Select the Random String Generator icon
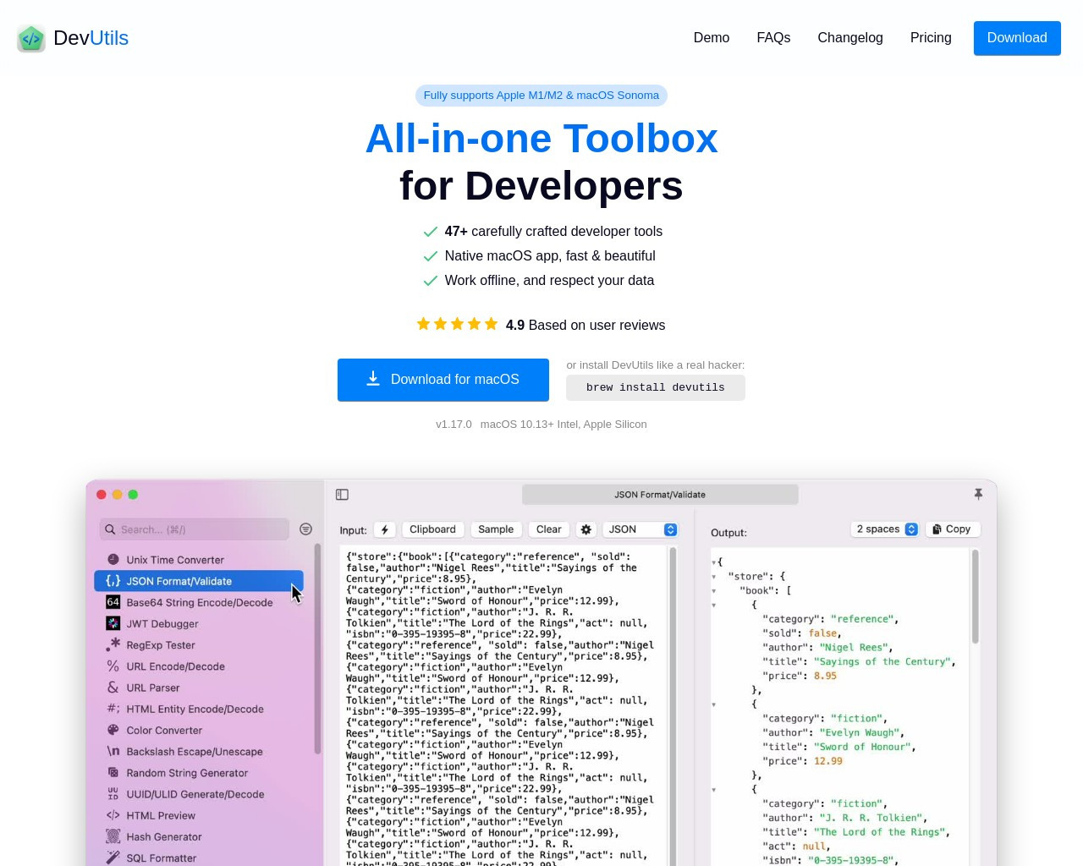This screenshot has width=1083, height=866. point(113,772)
